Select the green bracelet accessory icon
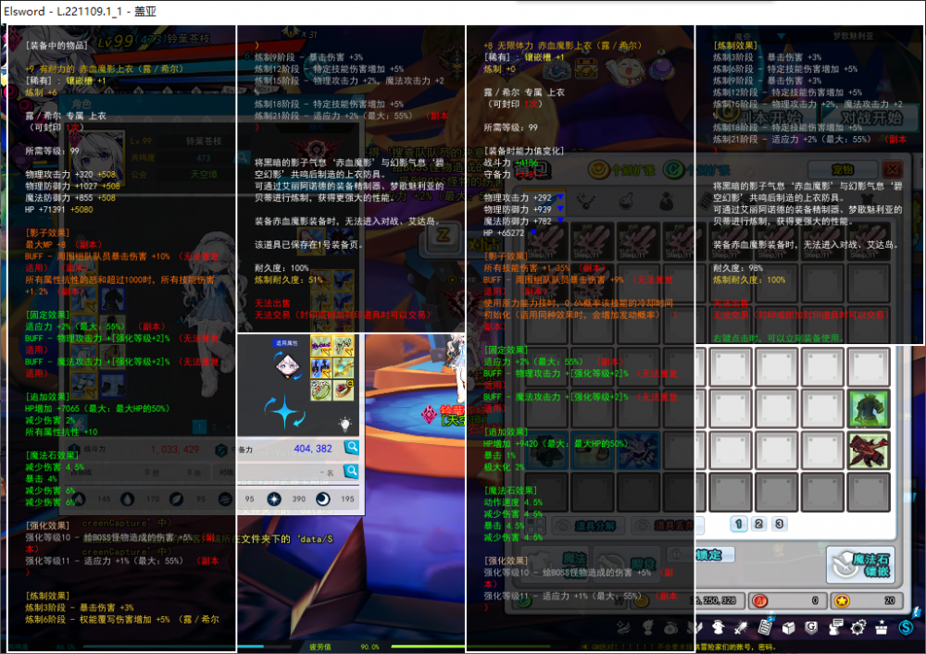This screenshot has height=654, width=926. click(x=320, y=389)
